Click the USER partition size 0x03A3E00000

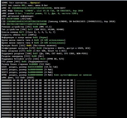pos(36,67)
